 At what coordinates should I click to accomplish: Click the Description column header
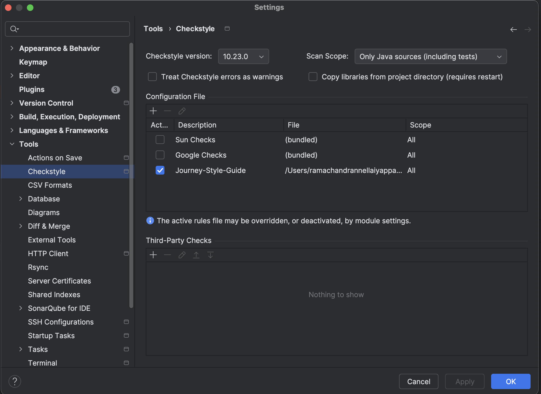(229, 125)
